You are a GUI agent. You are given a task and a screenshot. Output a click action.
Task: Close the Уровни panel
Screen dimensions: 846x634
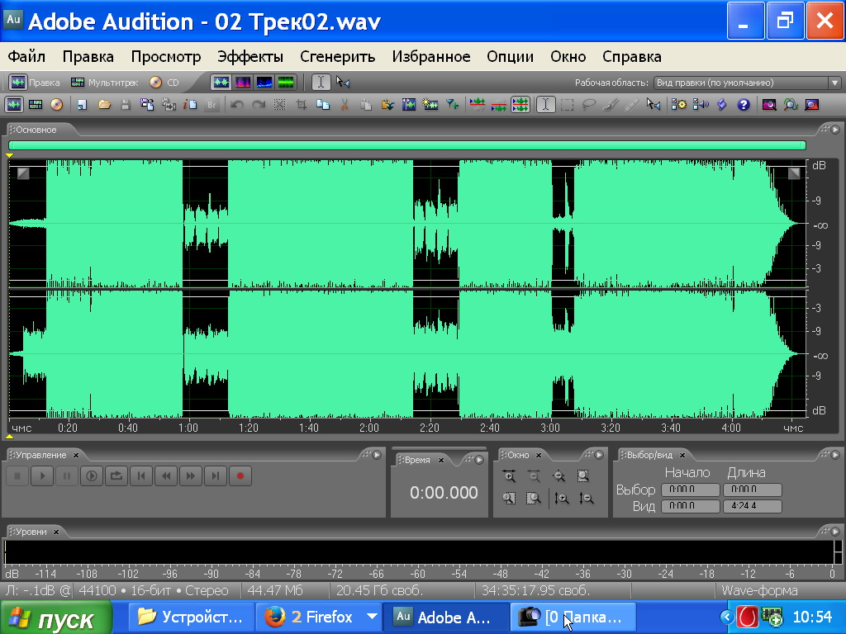click(x=55, y=532)
